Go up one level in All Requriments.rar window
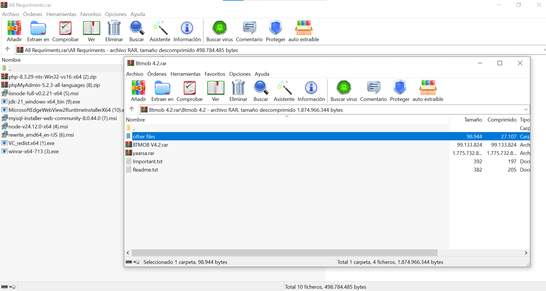Viewport: 546px width, 291px height. pyautogui.click(x=7, y=49)
